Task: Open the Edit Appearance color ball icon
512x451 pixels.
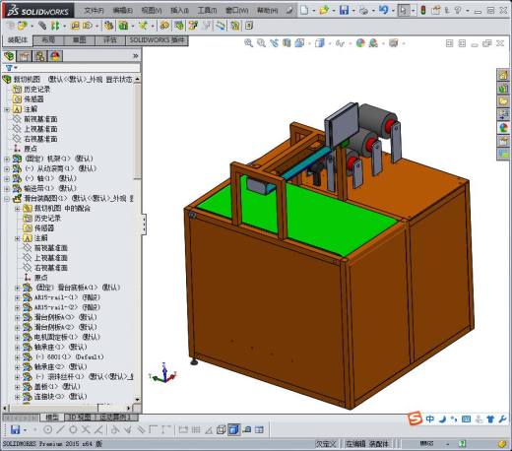Action: point(360,43)
